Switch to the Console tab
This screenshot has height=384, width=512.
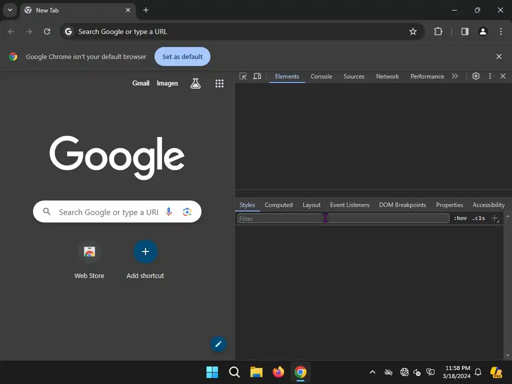point(321,76)
